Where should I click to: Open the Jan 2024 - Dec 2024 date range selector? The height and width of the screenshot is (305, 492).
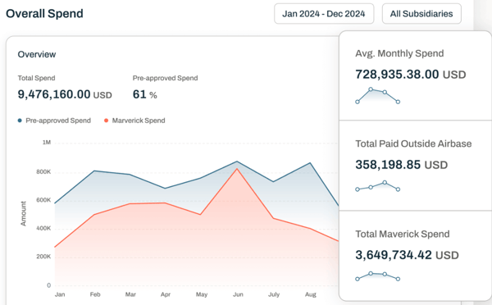coord(324,14)
